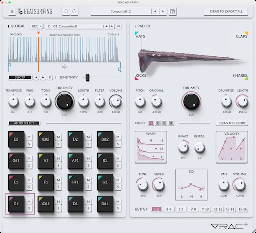Viewport: 256px width, 233px height.
Task: Go to next preset arrow beside CompositeB_2
Action: (163, 11)
